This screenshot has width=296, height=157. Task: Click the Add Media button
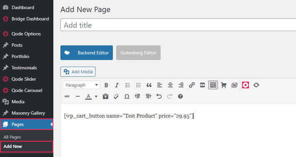(x=78, y=71)
